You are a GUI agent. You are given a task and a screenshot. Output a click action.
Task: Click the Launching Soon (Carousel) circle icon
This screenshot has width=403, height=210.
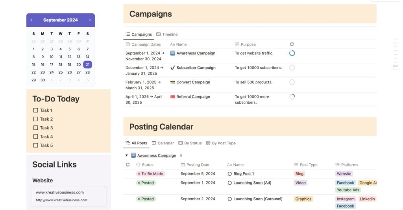point(229,199)
